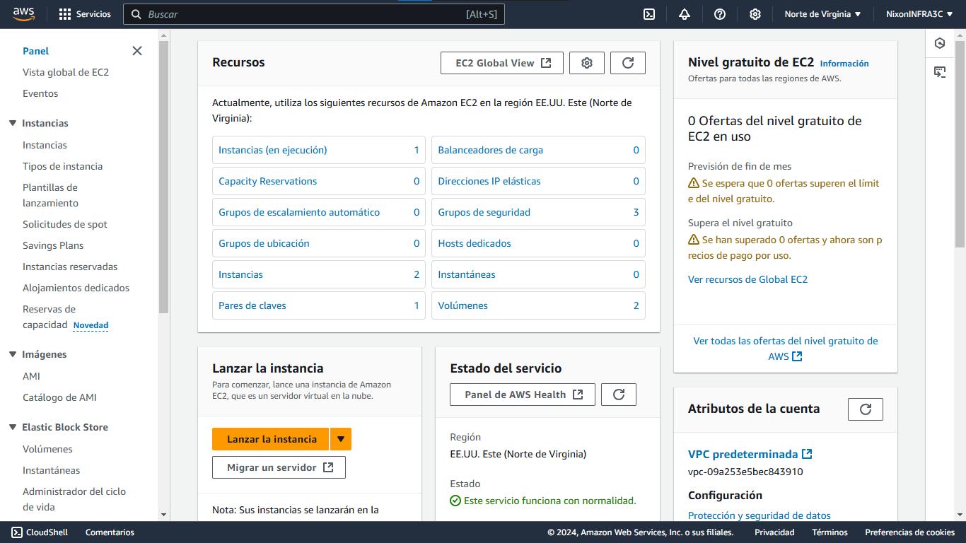Open Instancias (en ejecución) resource
Screen dimensions: 966x543
pos(272,150)
